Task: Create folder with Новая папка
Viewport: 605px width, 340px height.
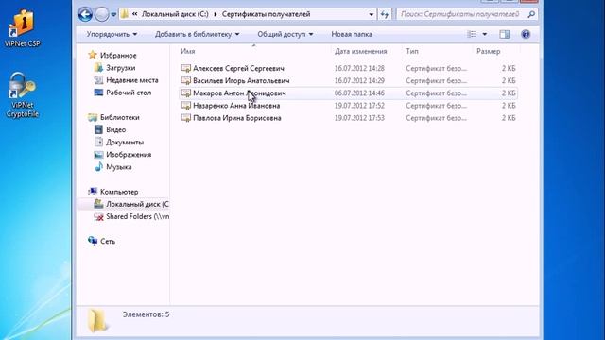Action: [352, 34]
